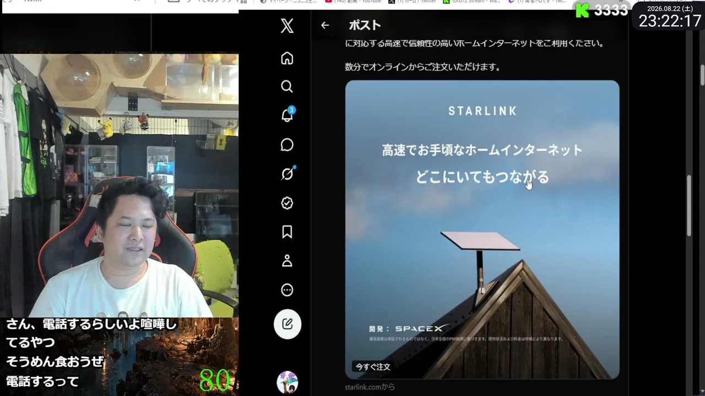Image resolution: width=705 pixels, height=396 pixels.
Task: Click the text 数分でオンラインからご注文いただけます。
Action: tap(422, 67)
